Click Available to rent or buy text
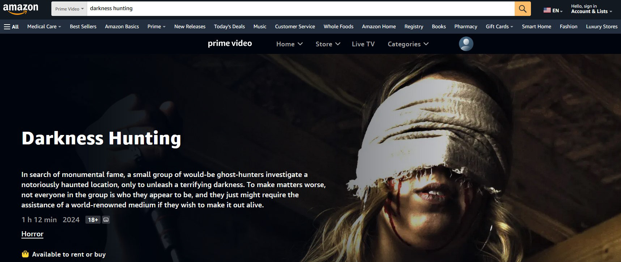This screenshot has height=262, width=621. point(69,254)
